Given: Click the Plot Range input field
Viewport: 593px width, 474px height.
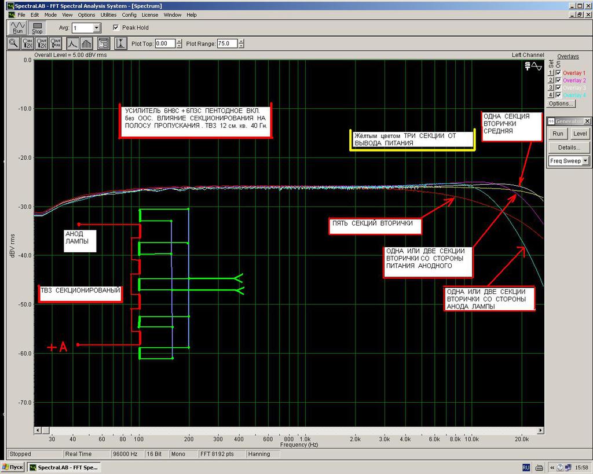Looking at the screenshot, I should pos(227,43).
